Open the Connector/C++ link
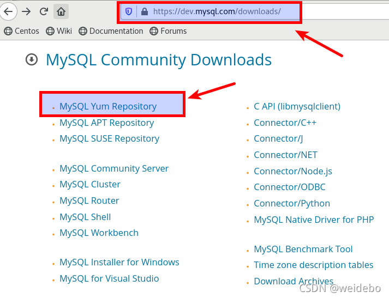Image resolution: width=389 pixels, height=298 pixels. pos(285,123)
